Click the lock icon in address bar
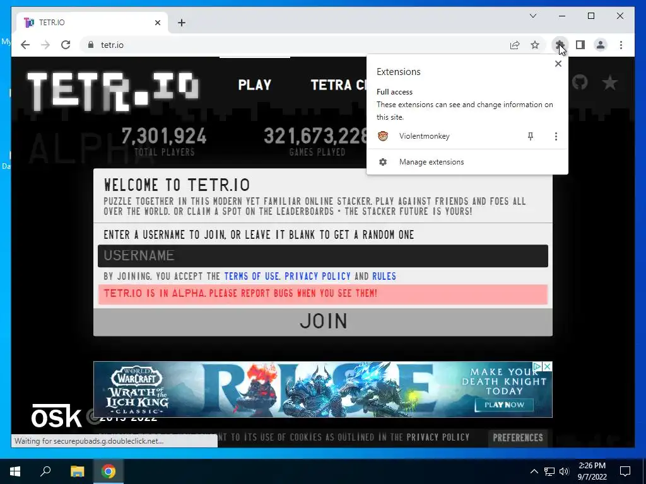The width and height of the screenshot is (646, 484). (x=91, y=45)
